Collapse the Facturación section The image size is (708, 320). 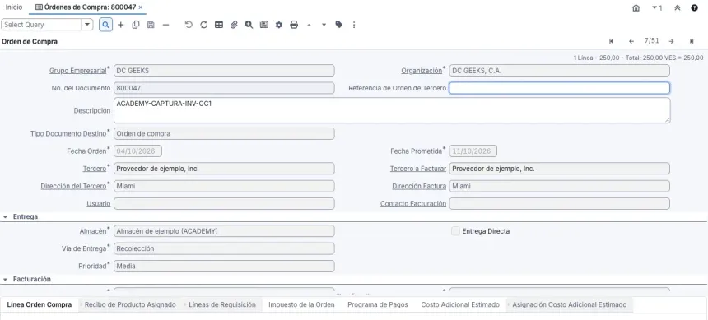tap(6, 280)
